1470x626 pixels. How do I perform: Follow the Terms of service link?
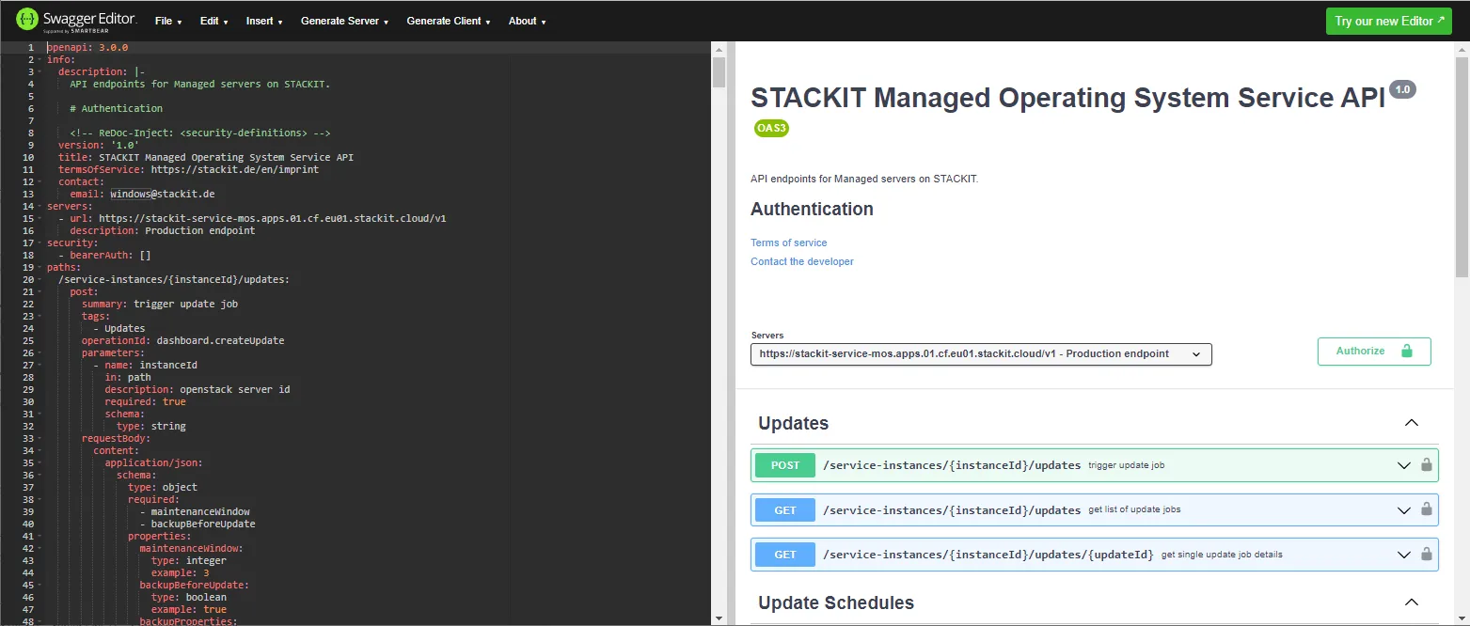788,242
